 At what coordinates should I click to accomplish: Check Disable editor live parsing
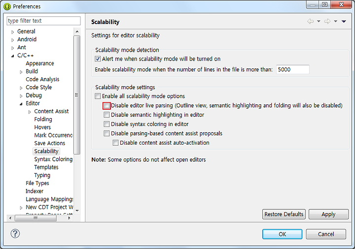click(106, 105)
